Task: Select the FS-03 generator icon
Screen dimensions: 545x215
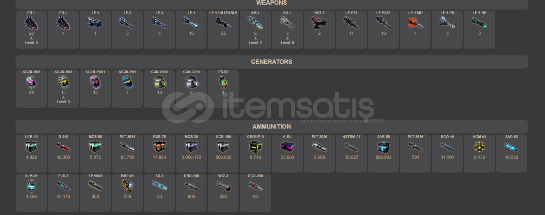Action: click(223, 82)
